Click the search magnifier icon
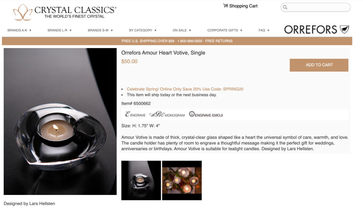 (285, 7)
